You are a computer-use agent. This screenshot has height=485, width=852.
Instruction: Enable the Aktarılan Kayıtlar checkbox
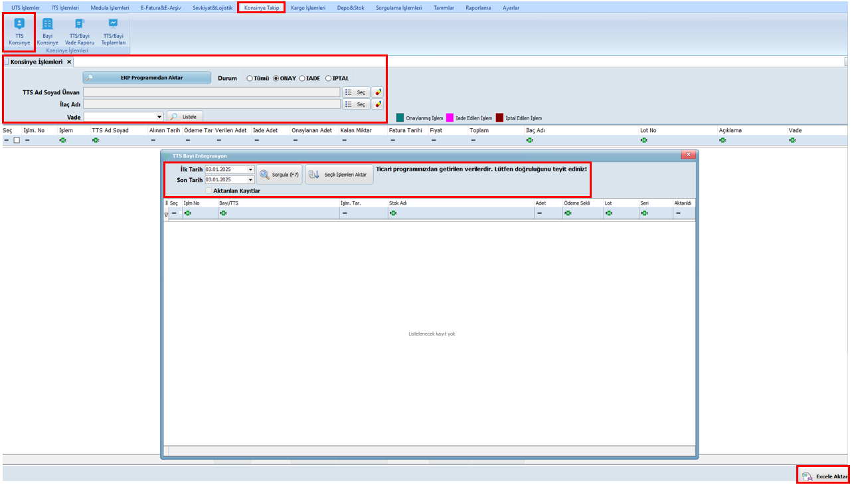tap(209, 191)
